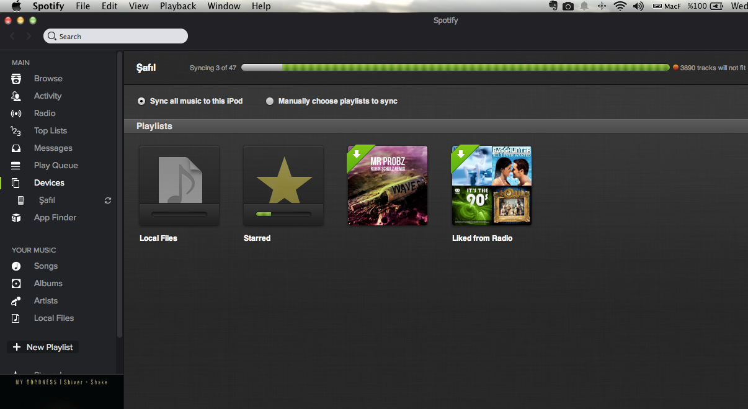Click the Şafıl iPod device icon
748x409 pixels.
coord(21,200)
